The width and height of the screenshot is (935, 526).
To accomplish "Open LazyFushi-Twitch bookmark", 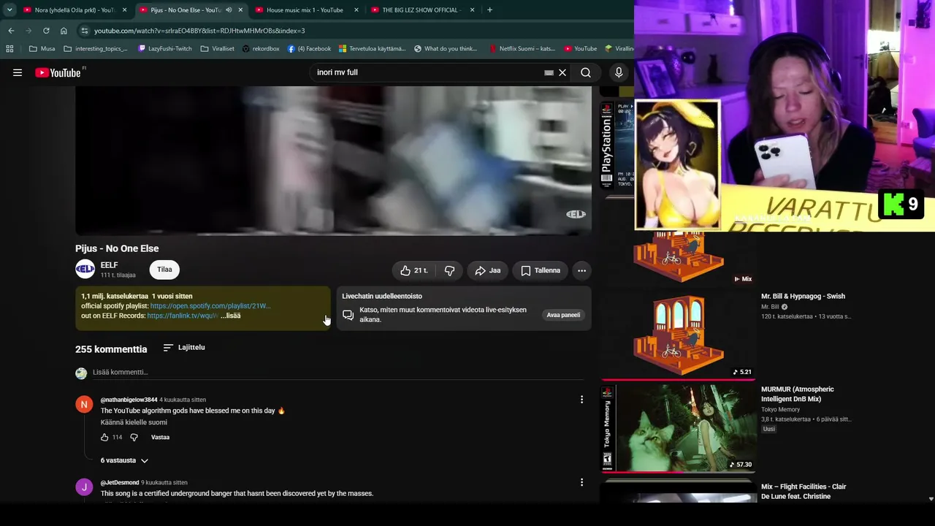I will (x=164, y=49).
